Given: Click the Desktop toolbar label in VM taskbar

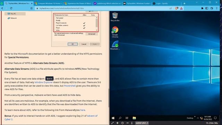Looking at the screenshot, I should tap(190, 118).
